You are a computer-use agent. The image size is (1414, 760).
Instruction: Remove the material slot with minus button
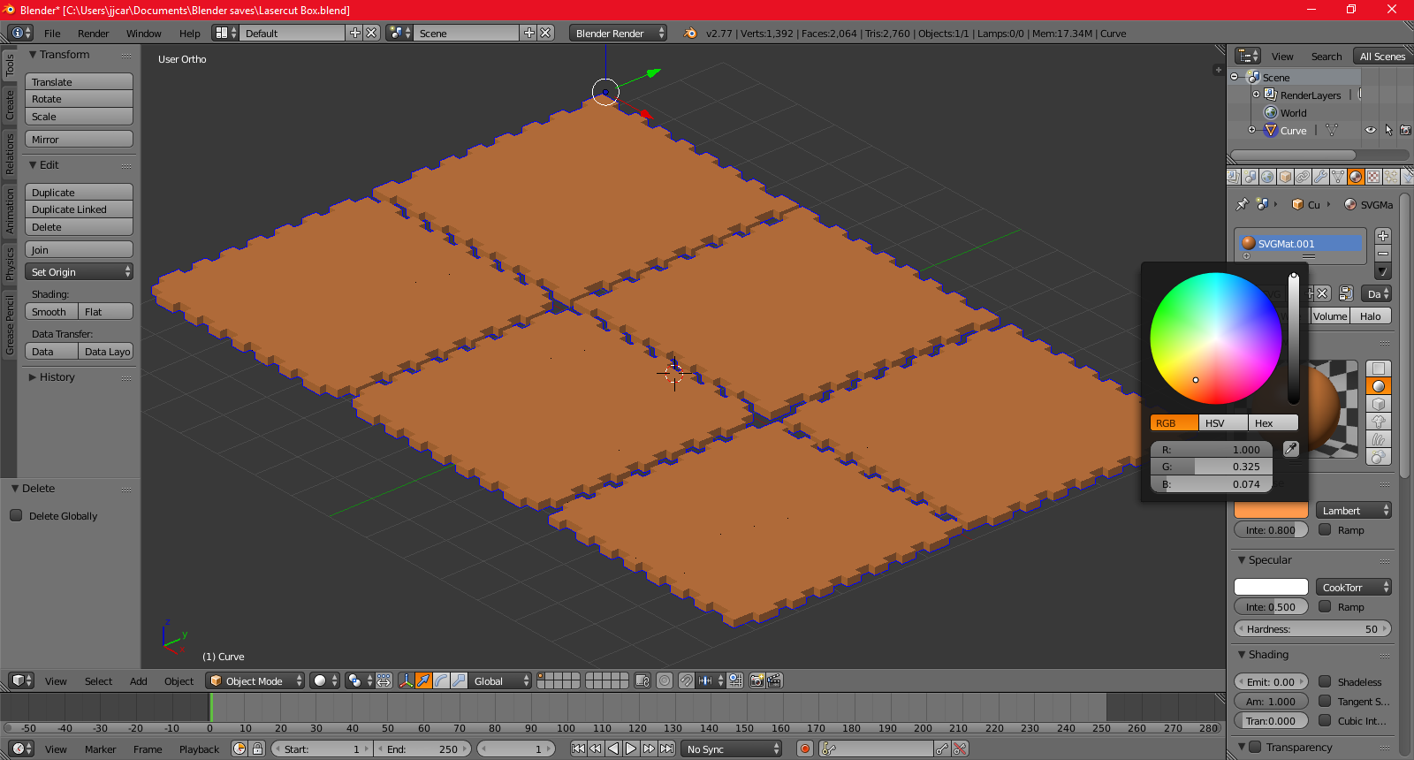[x=1383, y=254]
